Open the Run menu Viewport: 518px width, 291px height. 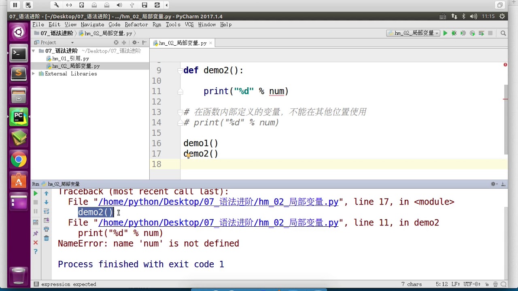tap(157, 25)
